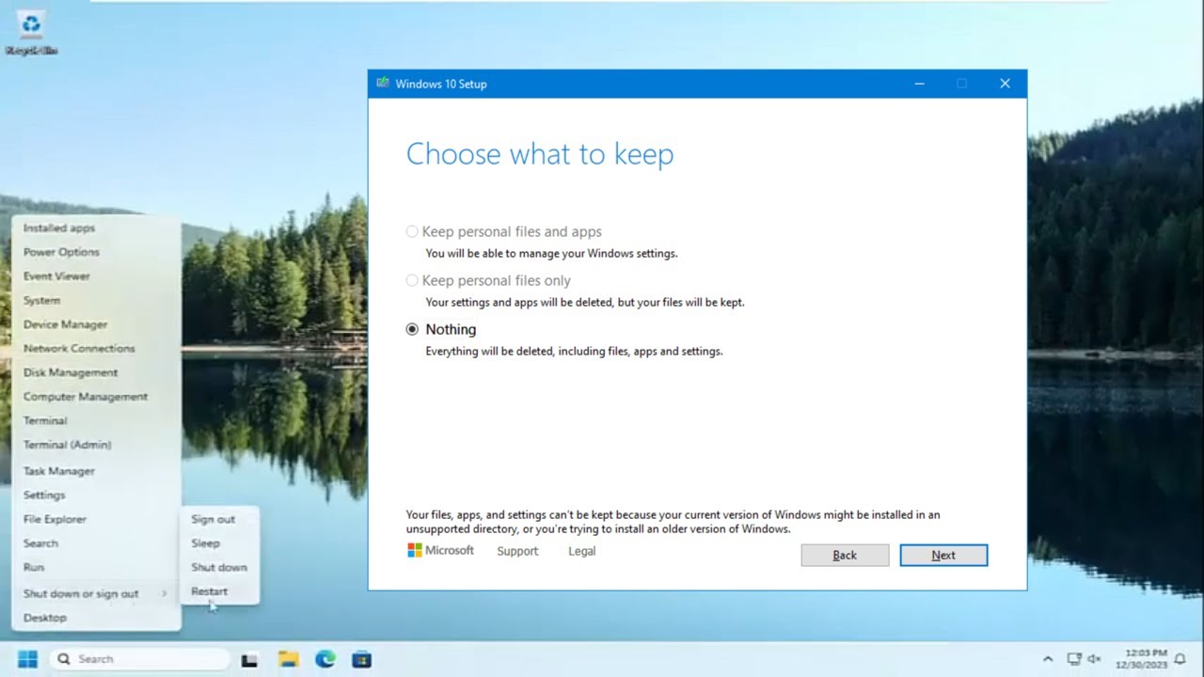Show hidden system tray icons
Image resolution: width=1204 pixels, height=677 pixels.
(1048, 659)
